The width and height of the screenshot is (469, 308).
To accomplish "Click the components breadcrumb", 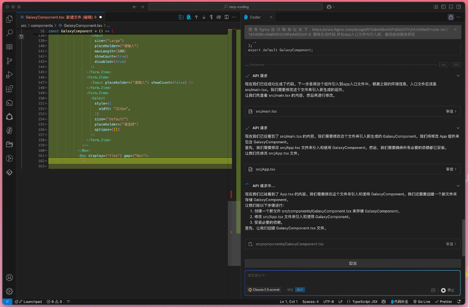I will [42, 25].
